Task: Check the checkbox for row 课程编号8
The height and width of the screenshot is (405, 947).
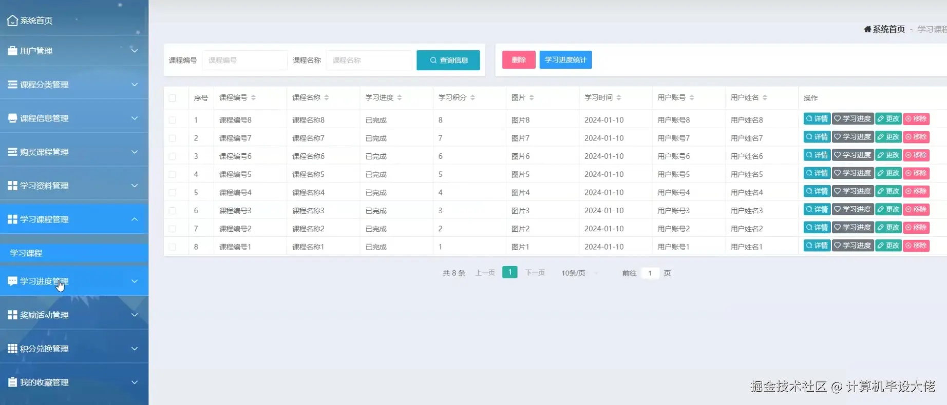Action: pyautogui.click(x=173, y=120)
